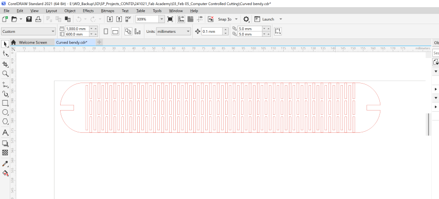
Task: Toggle landscape page orientation
Action: click(x=115, y=32)
